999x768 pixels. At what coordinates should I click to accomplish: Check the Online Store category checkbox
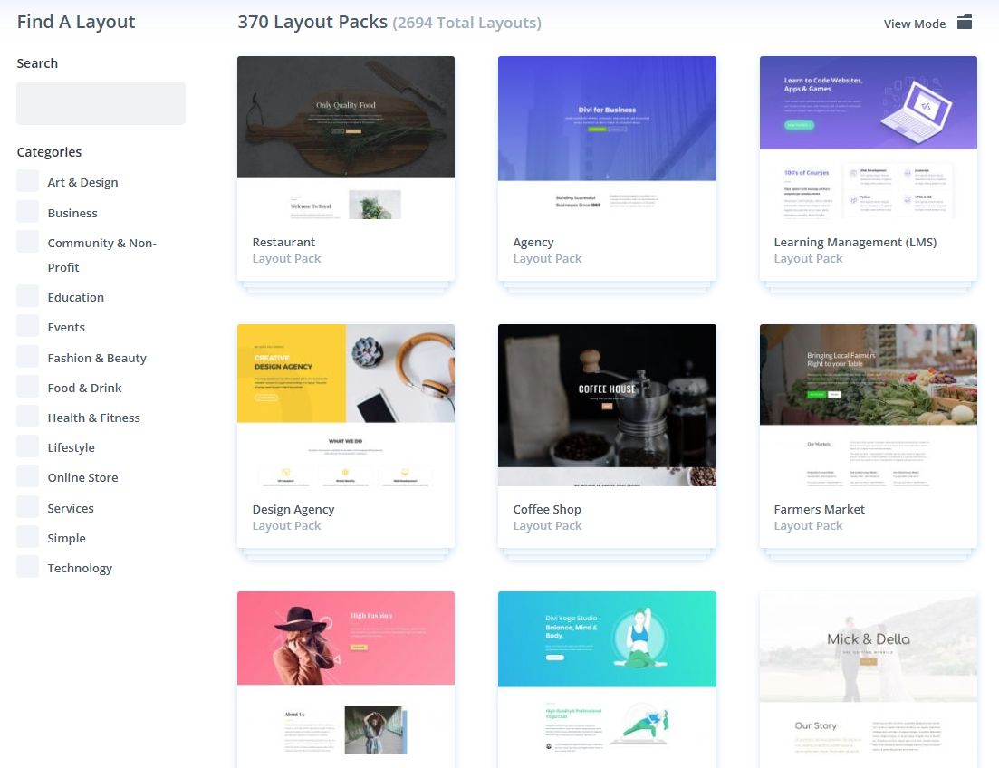27,476
